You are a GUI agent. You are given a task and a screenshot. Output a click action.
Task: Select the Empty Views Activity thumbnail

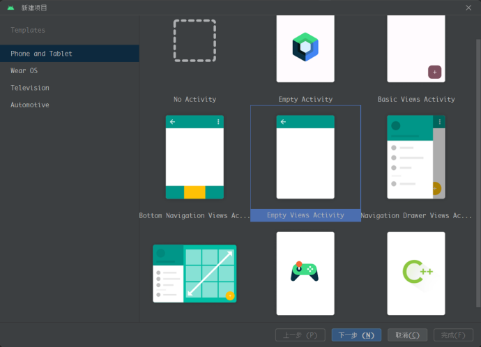pyautogui.click(x=305, y=157)
